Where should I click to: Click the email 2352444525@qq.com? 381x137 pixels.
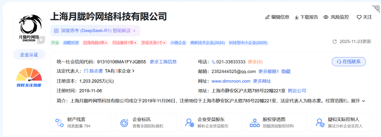coord(234,72)
